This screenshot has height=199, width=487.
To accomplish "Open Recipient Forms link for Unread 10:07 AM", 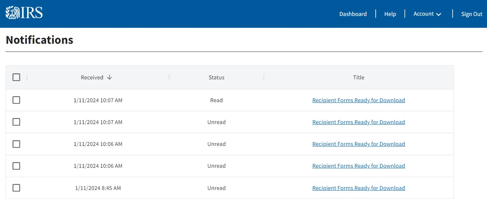I will 359,122.
